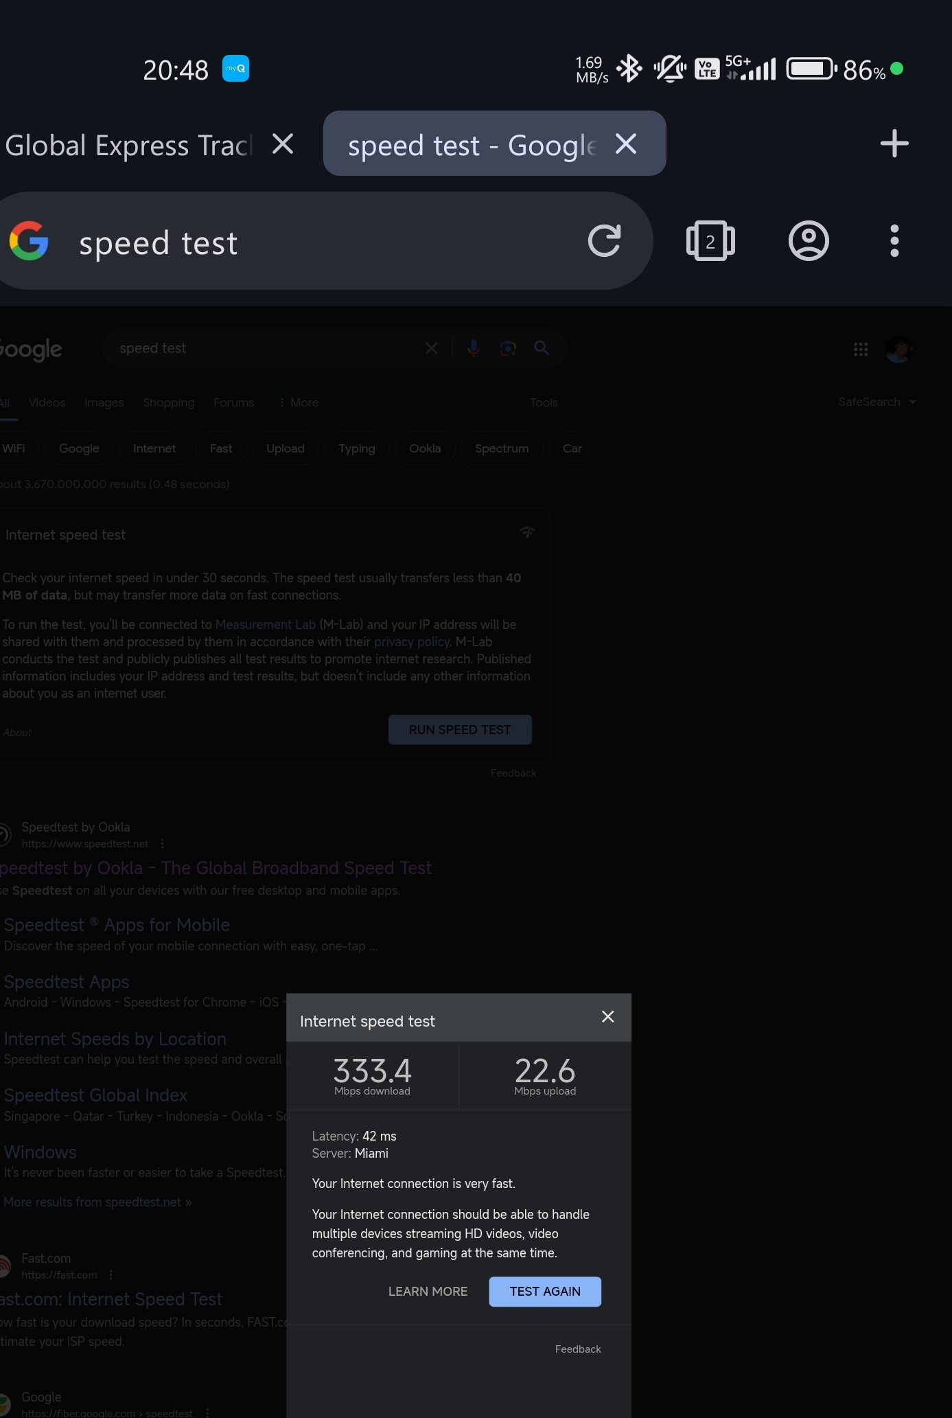
Task: Expand the More results menu
Action: pyautogui.click(x=299, y=402)
